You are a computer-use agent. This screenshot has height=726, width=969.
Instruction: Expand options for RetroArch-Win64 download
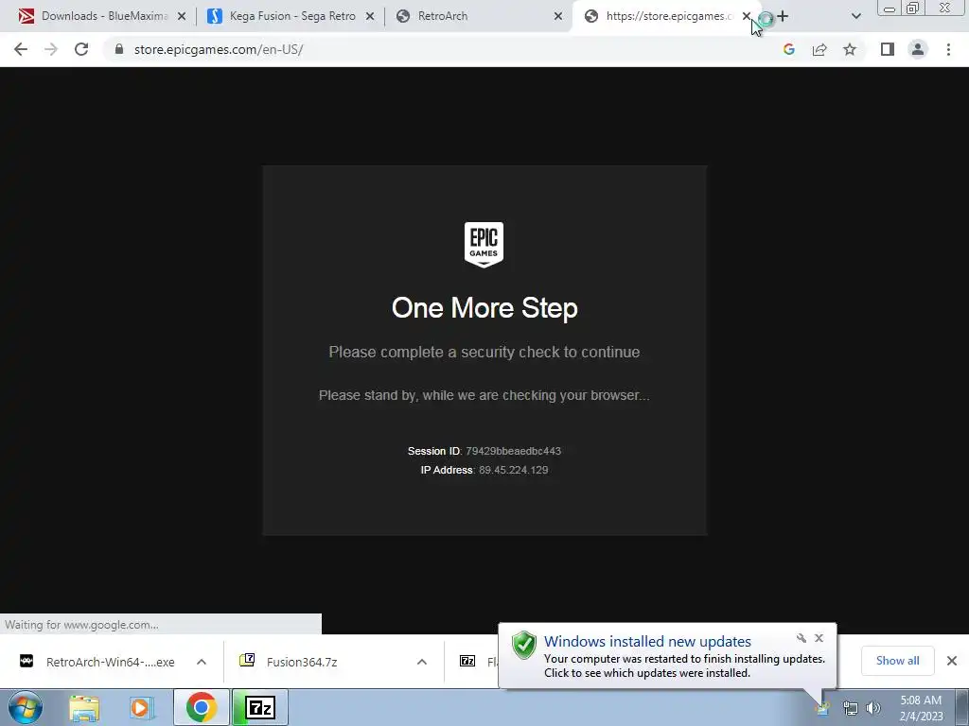click(202, 662)
